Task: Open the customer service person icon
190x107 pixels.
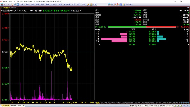Action: pos(12,4)
